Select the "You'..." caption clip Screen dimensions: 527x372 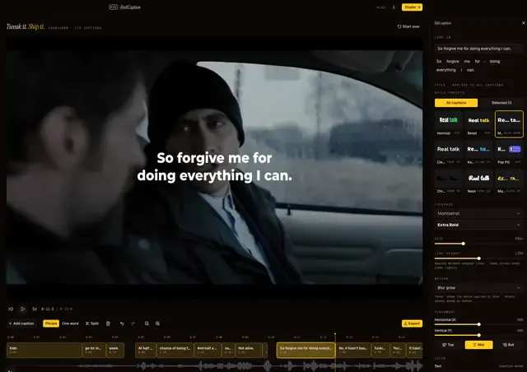[398, 350]
